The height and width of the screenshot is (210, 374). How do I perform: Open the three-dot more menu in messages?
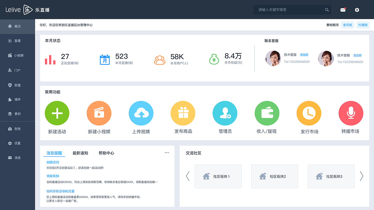coord(167,153)
